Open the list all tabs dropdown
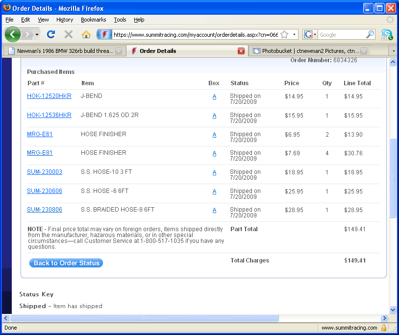The image size is (399, 335). (394, 51)
